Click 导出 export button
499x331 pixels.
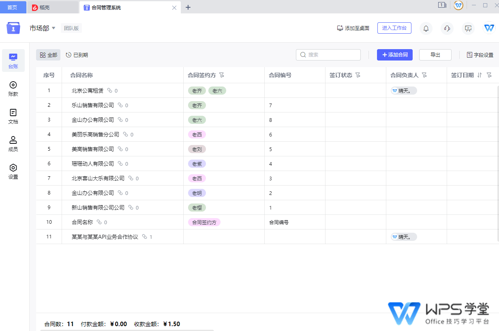click(x=435, y=55)
